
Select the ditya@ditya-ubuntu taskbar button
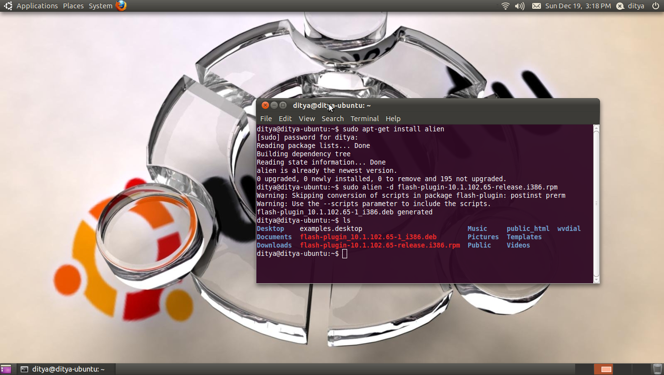pos(66,369)
